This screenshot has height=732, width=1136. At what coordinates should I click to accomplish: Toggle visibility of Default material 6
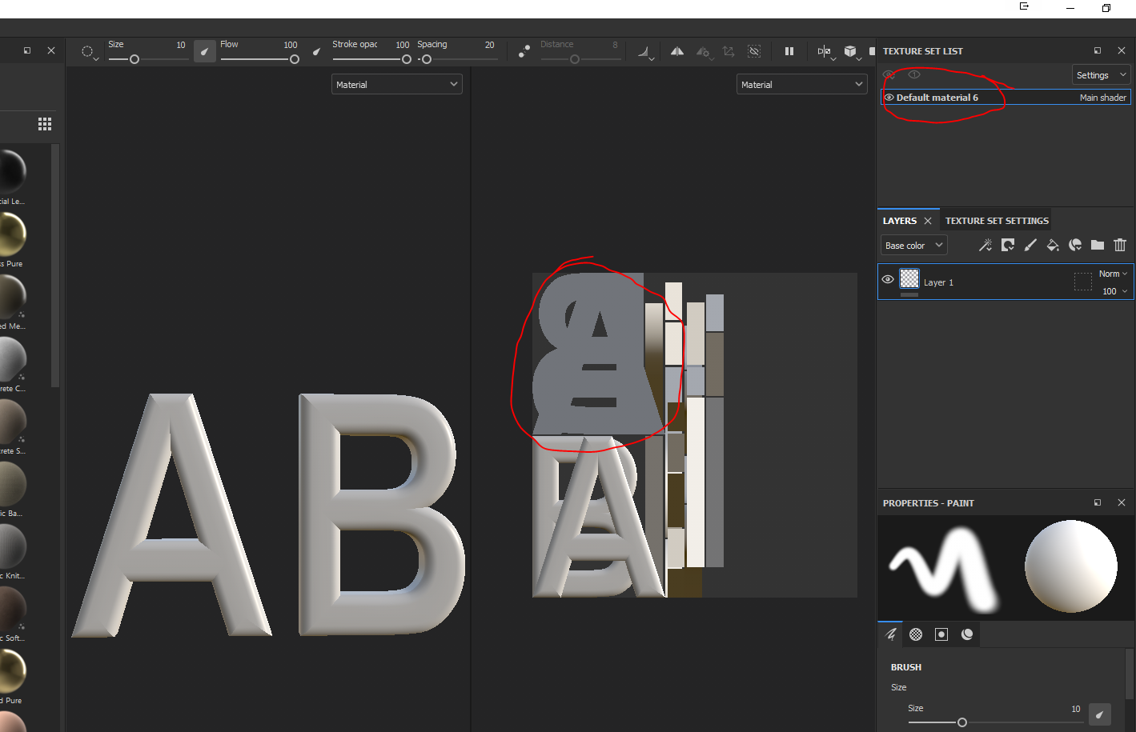click(887, 97)
